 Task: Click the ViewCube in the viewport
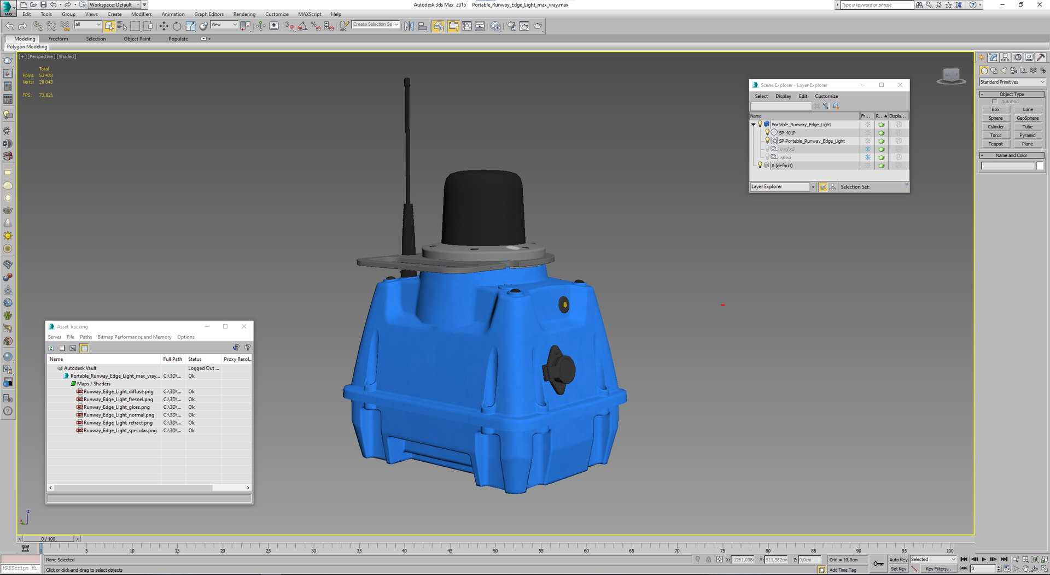click(951, 75)
